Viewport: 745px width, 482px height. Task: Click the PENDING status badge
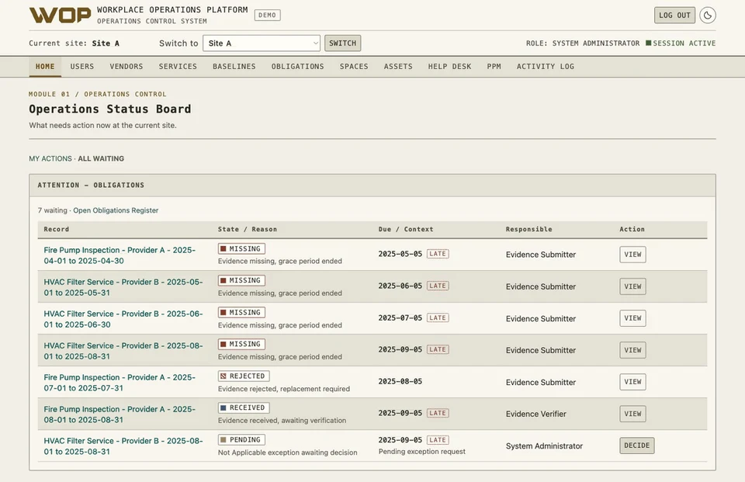241,440
